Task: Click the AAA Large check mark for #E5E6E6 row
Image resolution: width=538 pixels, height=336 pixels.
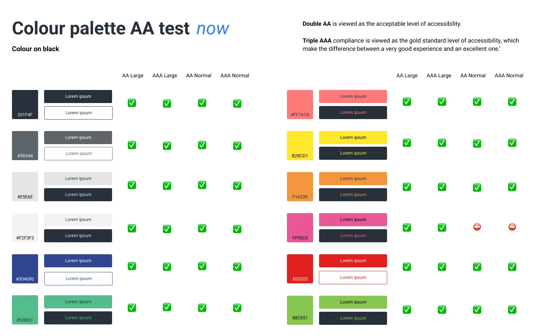Action: (167, 186)
